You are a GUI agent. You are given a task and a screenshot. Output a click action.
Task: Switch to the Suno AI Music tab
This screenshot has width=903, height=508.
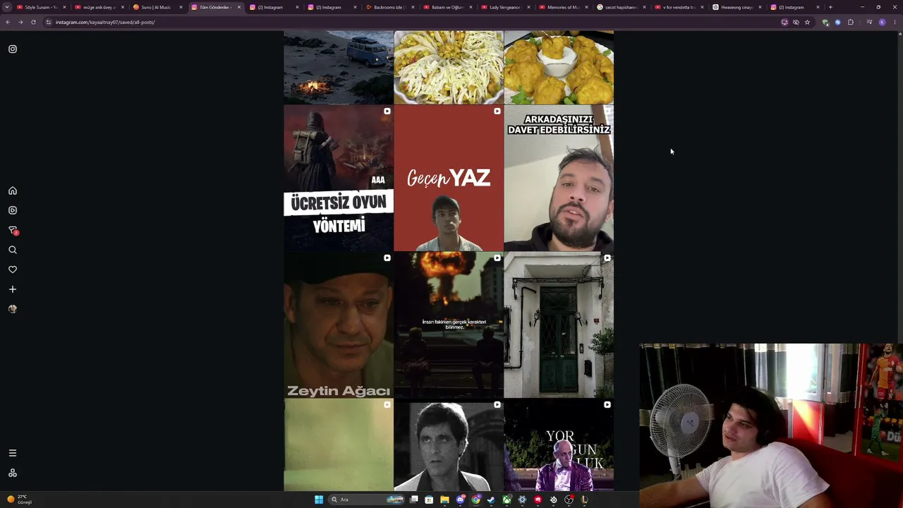(157, 7)
